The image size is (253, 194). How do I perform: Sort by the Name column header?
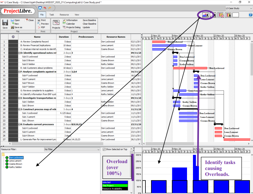[37, 37]
